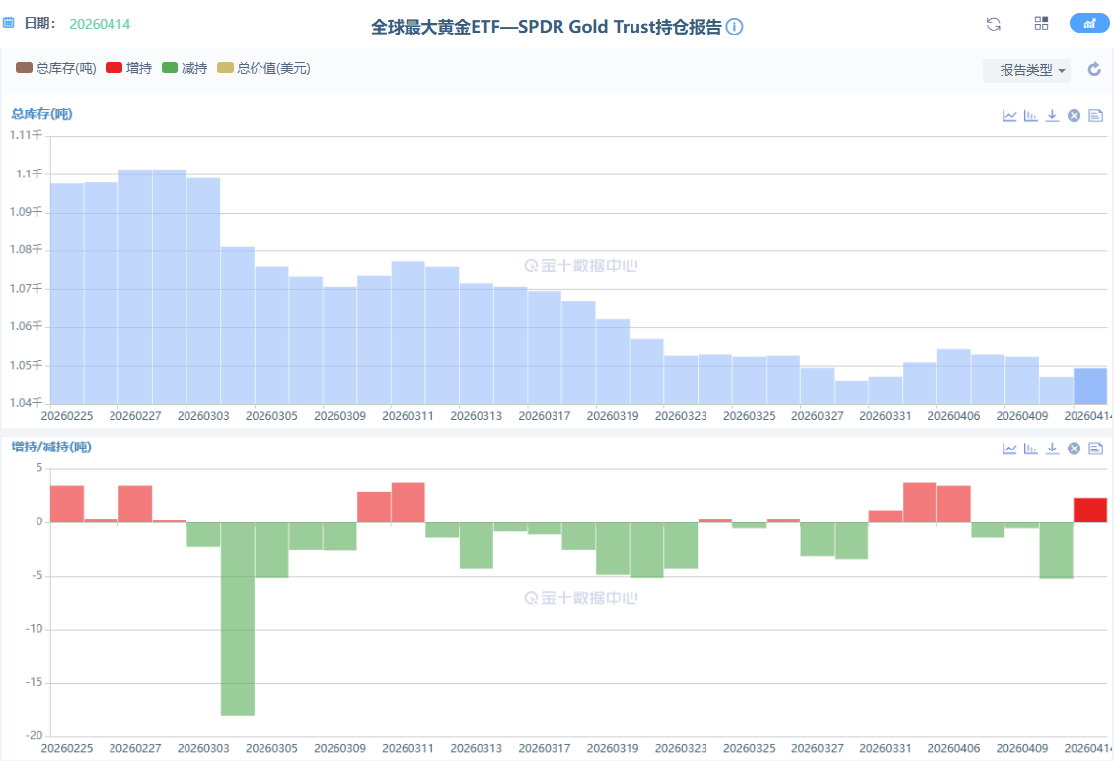Toggle the 总价值(美元) legend series

263,68
